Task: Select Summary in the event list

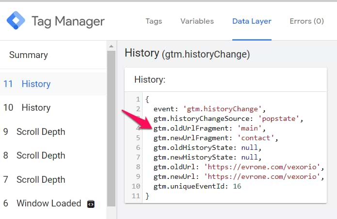Action: point(29,55)
